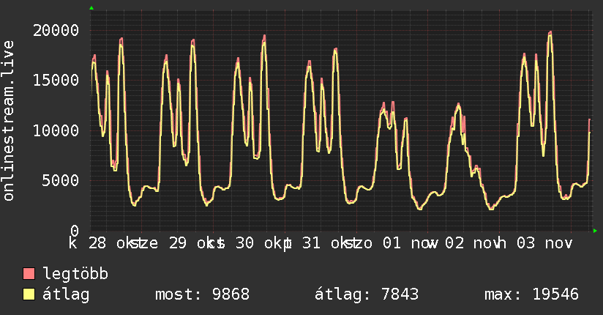Click the 10000 y-axis label
This screenshot has height=315, width=603.
[56, 130]
